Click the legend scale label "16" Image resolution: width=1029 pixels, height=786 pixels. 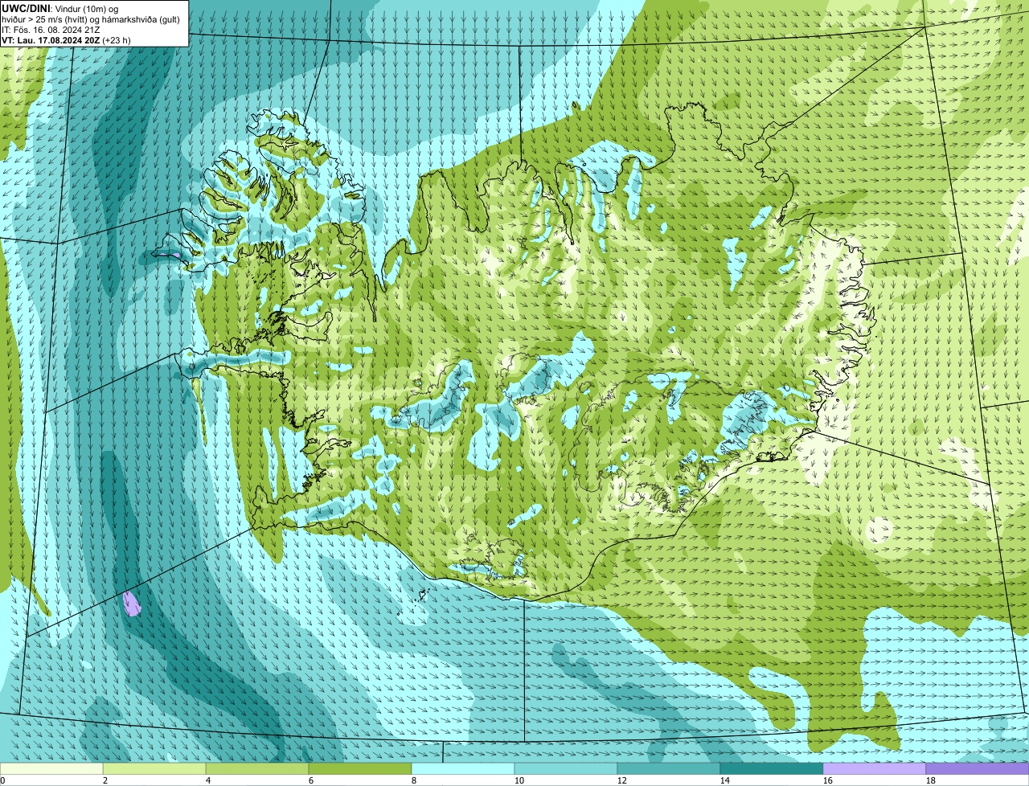[x=828, y=780]
